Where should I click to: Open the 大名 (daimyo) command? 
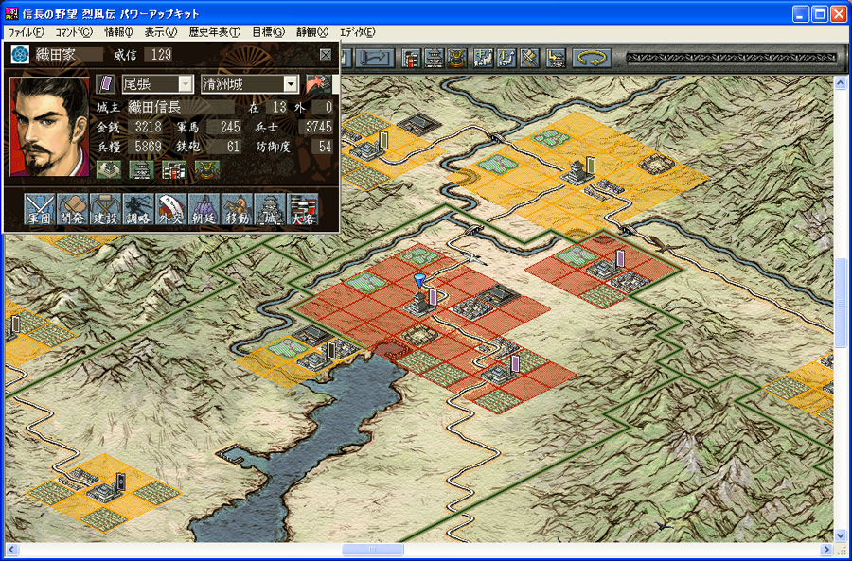303,210
